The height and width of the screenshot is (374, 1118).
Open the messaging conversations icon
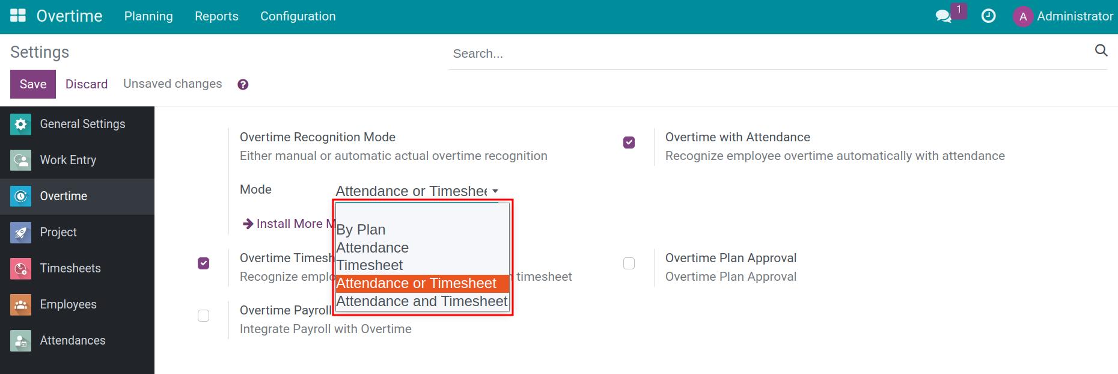944,16
